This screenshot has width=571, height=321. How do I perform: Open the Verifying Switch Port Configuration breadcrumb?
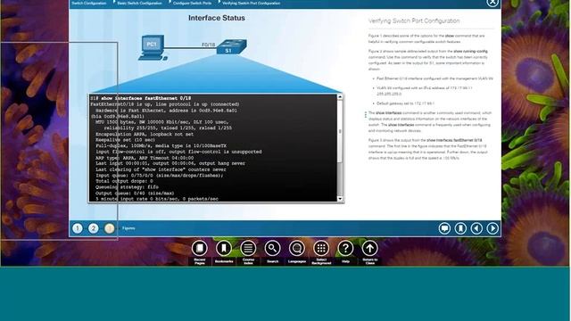click(252, 3)
